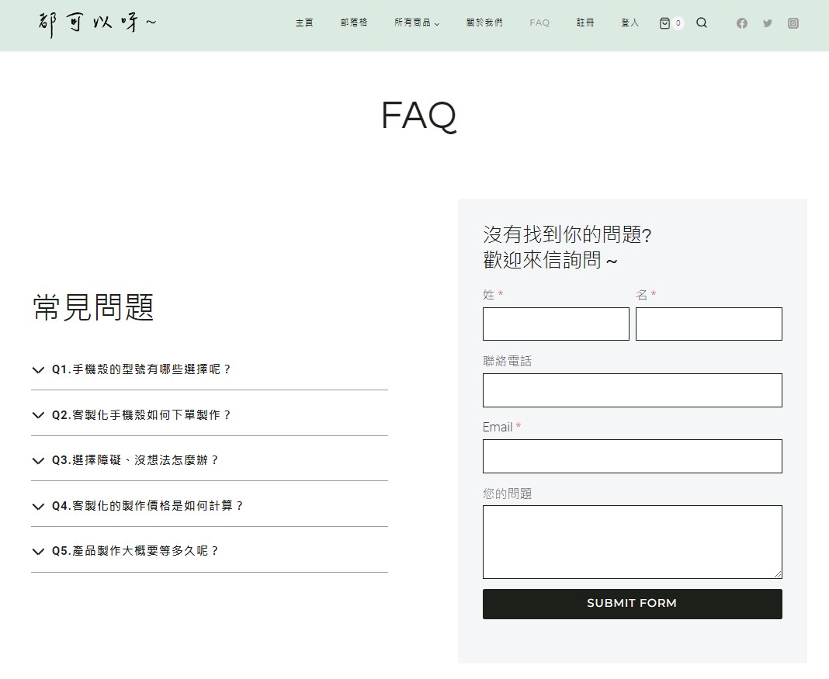Expand Q2 about ordering custom cases
829x679 pixels.
pyautogui.click(x=141, y=415)
